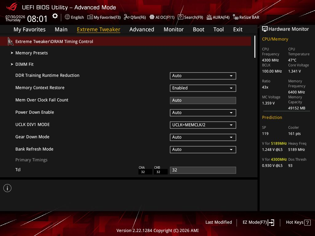The height and width of the screenshot is (236, 315).
Task: Click the Qfan fan icon
Action: (126, 17)
